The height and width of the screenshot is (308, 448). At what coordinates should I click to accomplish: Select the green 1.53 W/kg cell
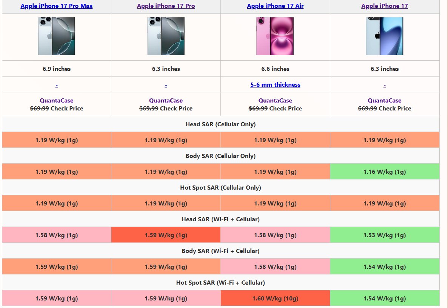(x=384, y=235)
